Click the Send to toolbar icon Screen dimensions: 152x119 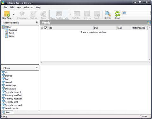pyautogui.click(x=87, y=15)
